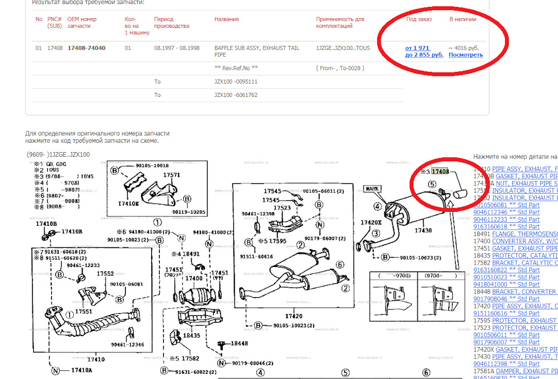558x379 pixels.
Task: Open '9163160822 ** Std Part' link
Action: coord(506,270)
